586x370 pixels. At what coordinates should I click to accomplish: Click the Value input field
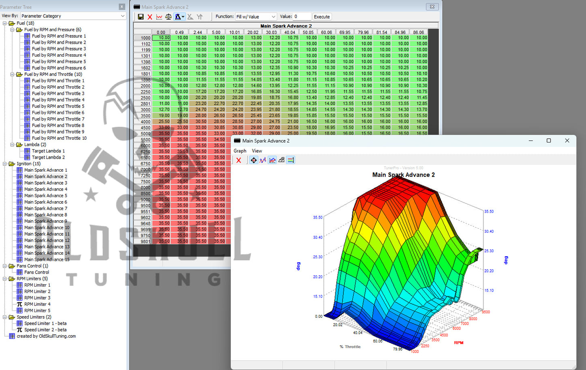pos(301,17)
